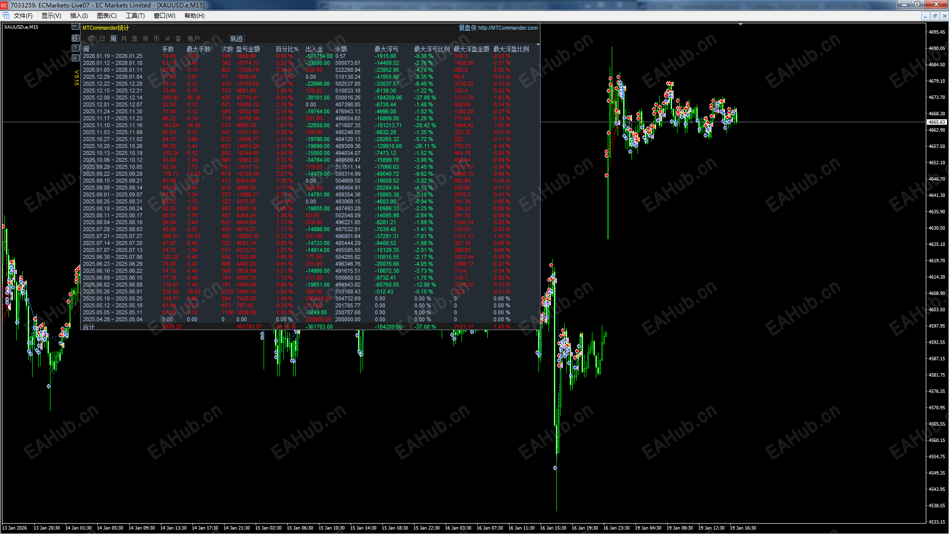
Task: Close the inner chart window
Action: (x=945, y=16)
